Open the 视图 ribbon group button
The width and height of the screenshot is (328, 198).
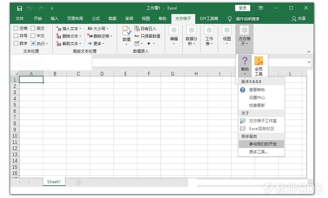pos(227,35)
